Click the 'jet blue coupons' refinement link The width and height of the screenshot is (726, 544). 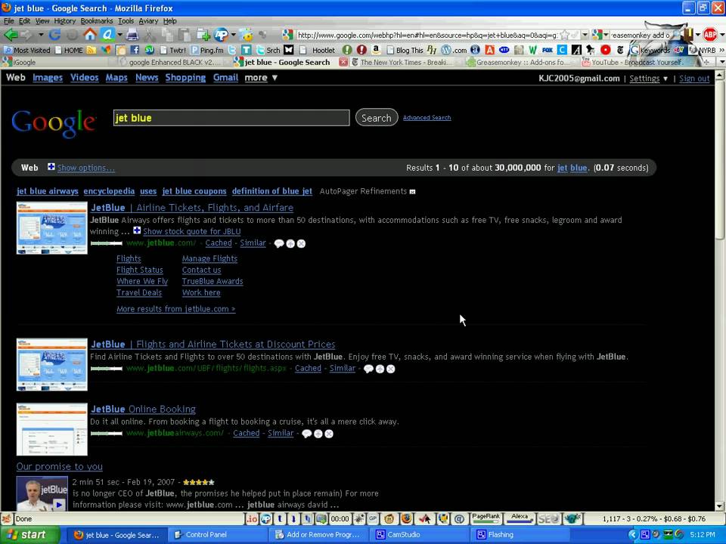pos(194,191)
